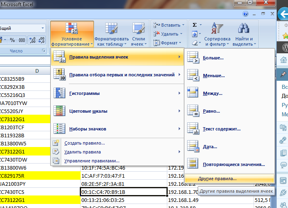Select cell with 1C:AF:F7:03:47:F1
The width and height of the screenshot is (288, 208).
(x=124, y=176)
